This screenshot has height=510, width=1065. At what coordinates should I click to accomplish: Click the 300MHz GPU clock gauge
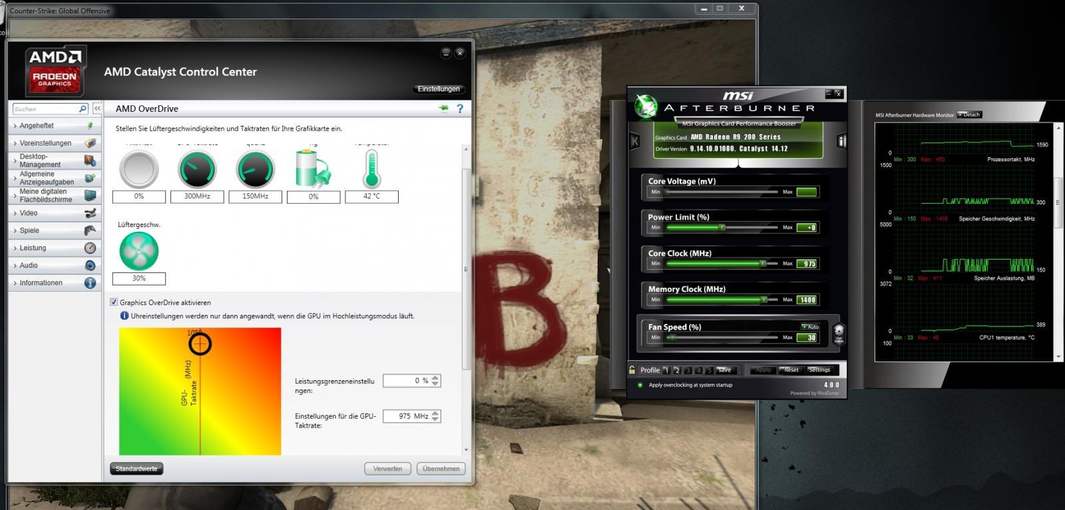(197, 169)
